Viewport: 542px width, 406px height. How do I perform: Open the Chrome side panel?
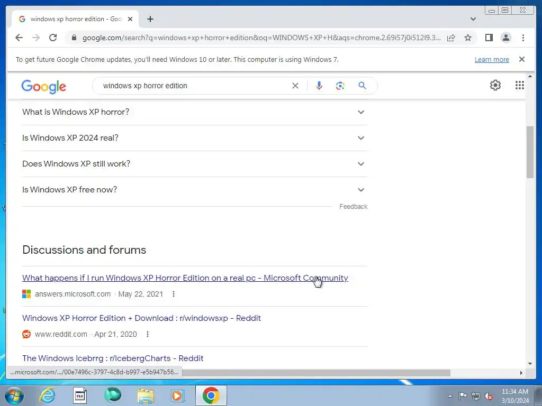(489, 38)
